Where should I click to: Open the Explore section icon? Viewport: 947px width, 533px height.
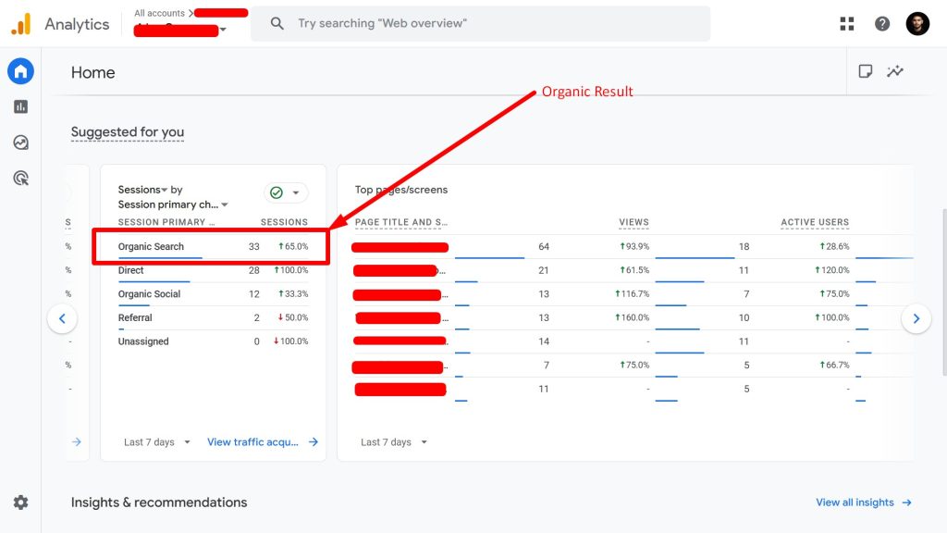click(x=20, y=142)
